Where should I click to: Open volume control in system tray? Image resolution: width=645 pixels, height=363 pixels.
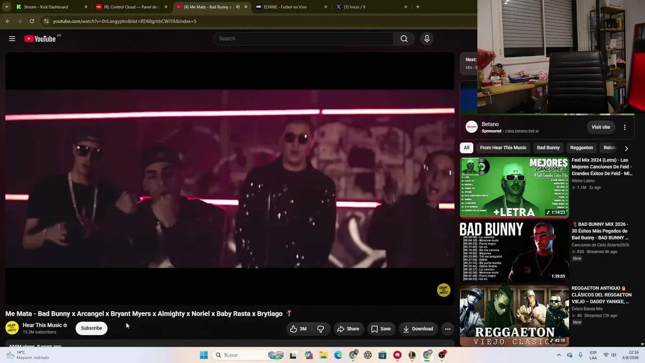(x=614, y=355)
